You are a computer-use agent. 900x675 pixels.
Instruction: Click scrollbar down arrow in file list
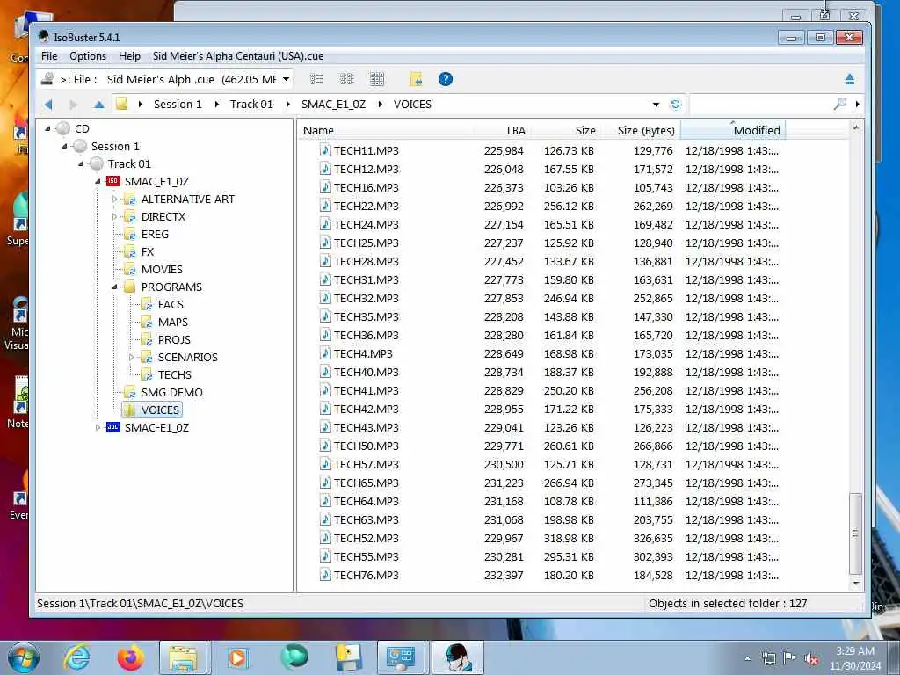856,584
